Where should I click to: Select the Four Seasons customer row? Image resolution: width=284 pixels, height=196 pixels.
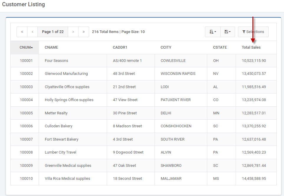click(x=56, y=61)
